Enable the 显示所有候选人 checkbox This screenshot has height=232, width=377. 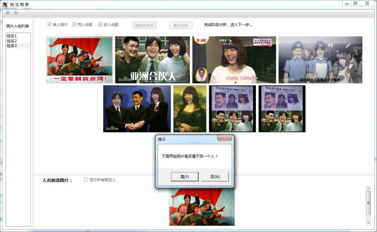[x=86, y=180]
